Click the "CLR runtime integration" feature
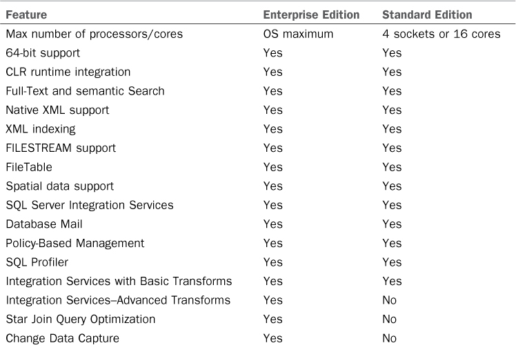The width and height of the screenshot is (516, 352). [68, 72]
